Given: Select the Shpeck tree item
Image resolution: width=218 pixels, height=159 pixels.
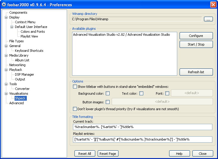Looking at the screenshot, I should [x=20, y=98].
